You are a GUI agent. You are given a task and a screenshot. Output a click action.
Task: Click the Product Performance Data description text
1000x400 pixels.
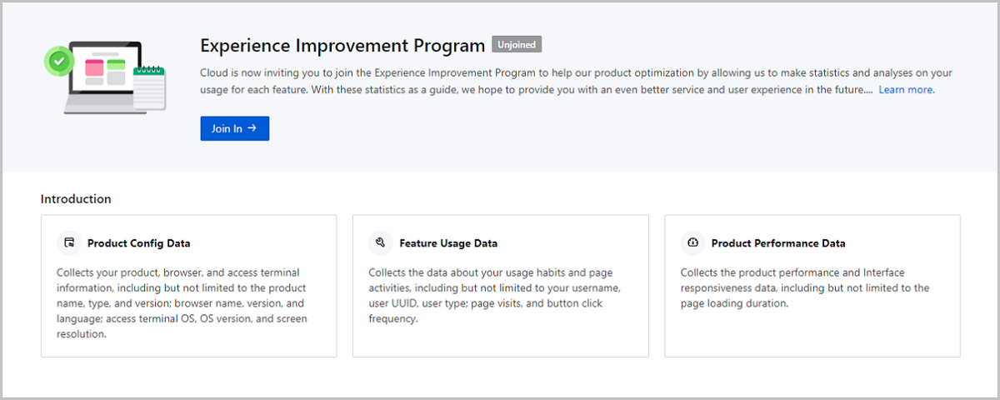[804, 288]
